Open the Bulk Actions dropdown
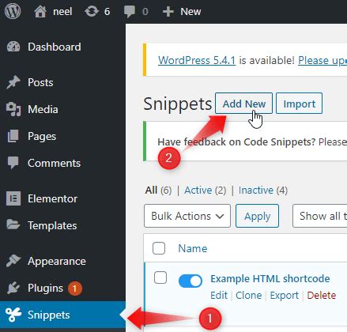The height and width of the screenshot is (332, 347). pyautogui.click(x=187, y=216)
